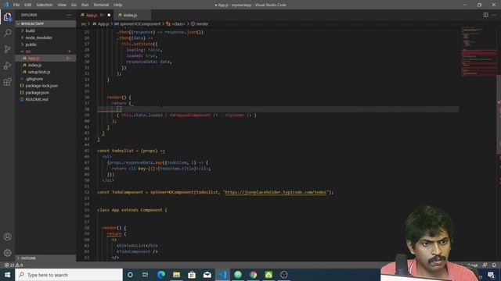
Task: Open the Selection menu
Action: pos(45,5)
